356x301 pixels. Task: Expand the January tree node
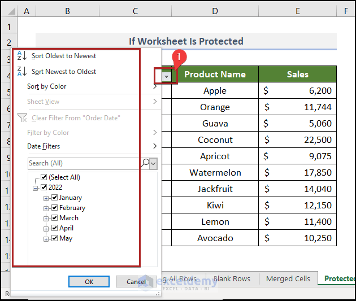[46, 198]
